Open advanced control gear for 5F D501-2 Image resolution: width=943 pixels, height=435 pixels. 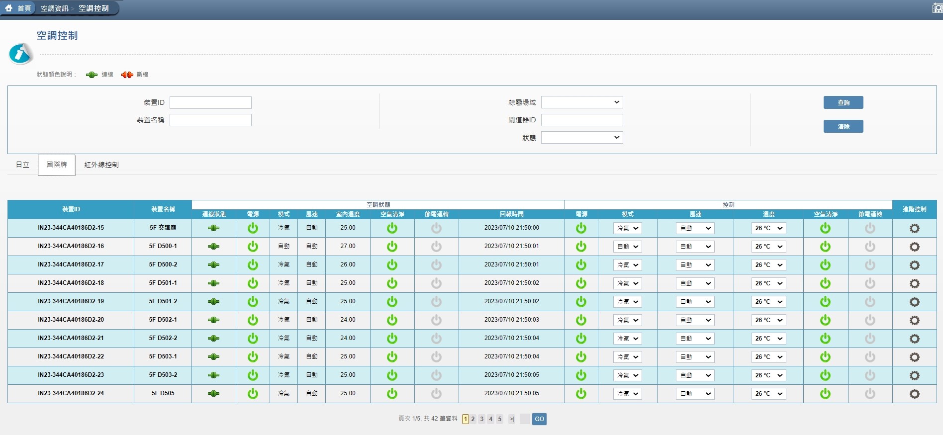point(914,302)
